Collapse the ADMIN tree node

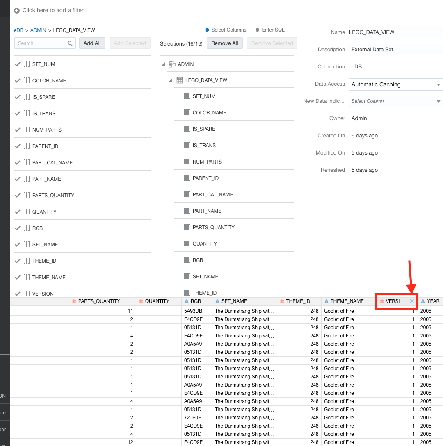point(163,64)
